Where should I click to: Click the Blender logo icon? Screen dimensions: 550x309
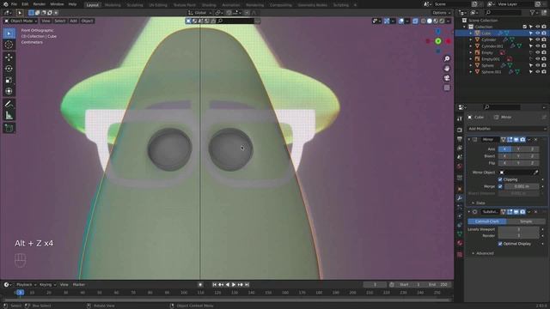5,4
